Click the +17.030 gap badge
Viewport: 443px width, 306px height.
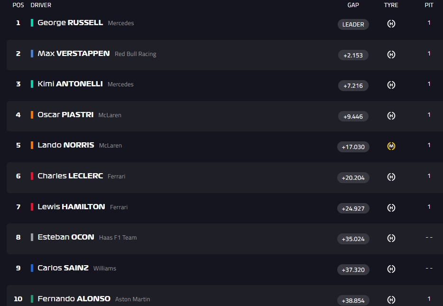pyautogui.click(x=353, y=147)
